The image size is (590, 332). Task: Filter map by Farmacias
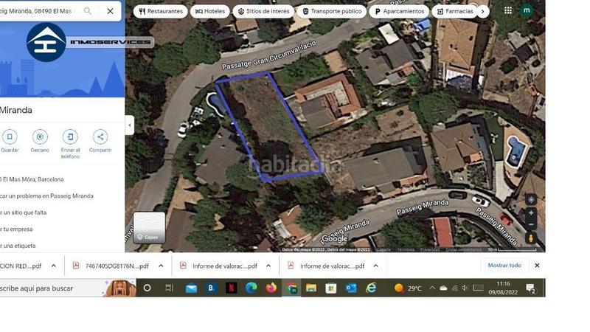click(x=454, y=11)
